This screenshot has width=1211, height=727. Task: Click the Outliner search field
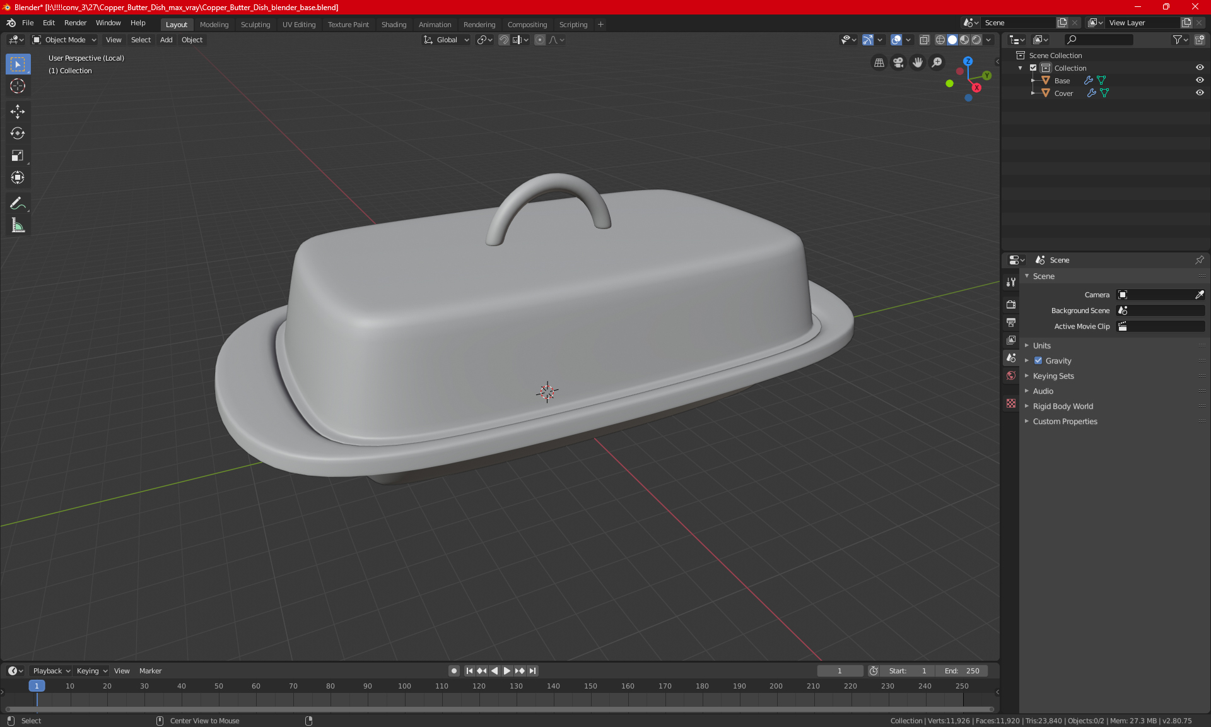coord(1098,40)
